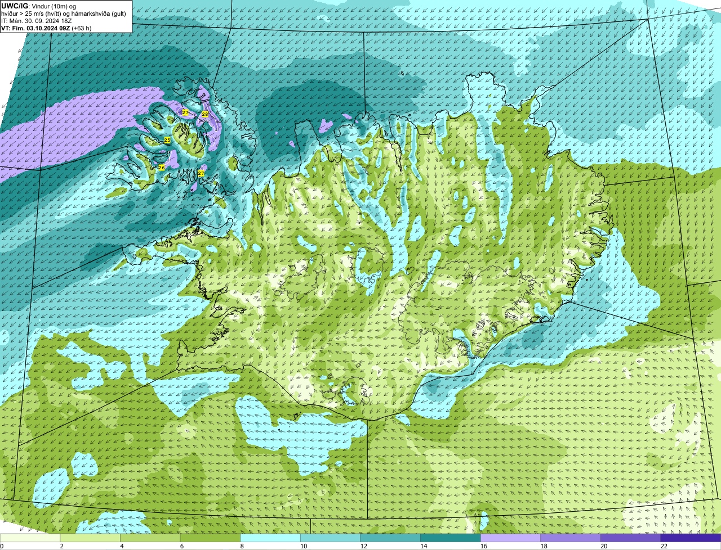Click the legend tick label '2'

pyautogui.click(x=61, y=546)
